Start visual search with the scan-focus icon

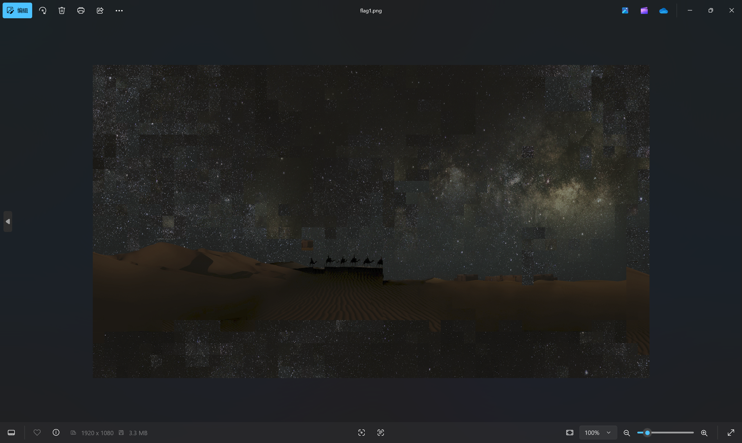pos(362,433)
